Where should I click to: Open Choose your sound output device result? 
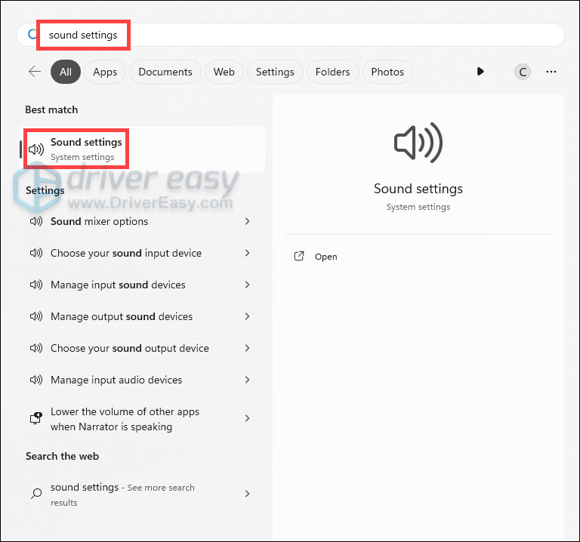click(x=140, y=348)
